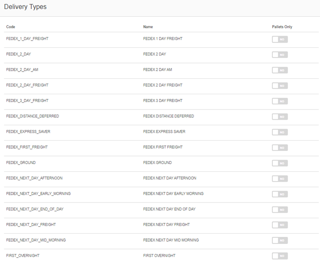
Task: Select the FEDEX_3_DAY_FREIGHT code cell
Action: (x=27, y=101)
